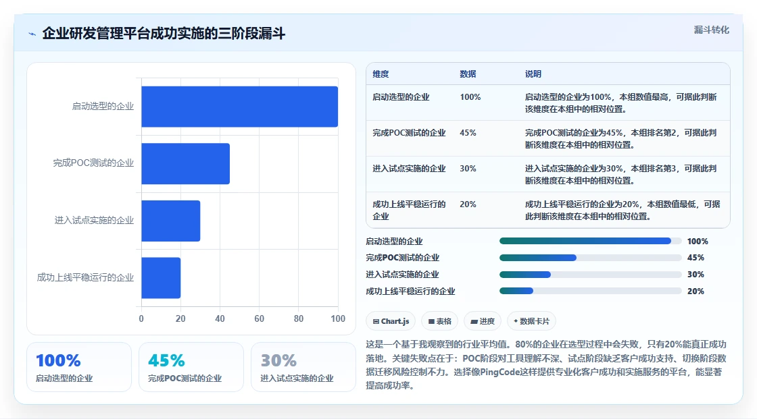Viewport: 757px width, 419px height.
Task: Click the 进入试点实施的企业 axis label in the chart
Action: 94,221
